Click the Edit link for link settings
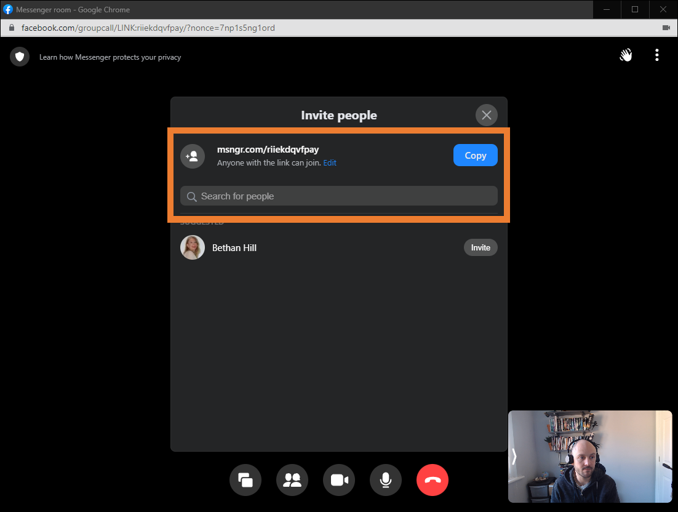The height and width of the screenshot is (512, 678). pos(330,163)
